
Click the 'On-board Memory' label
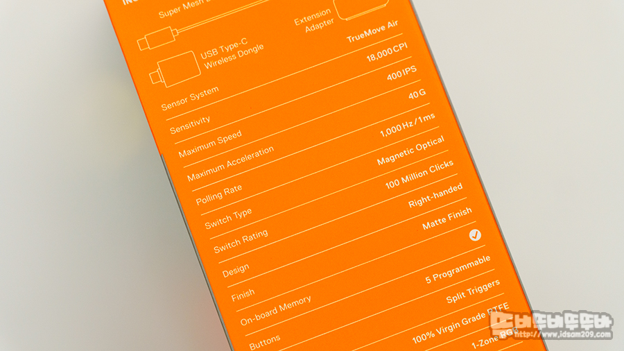[x=275, y=311]
